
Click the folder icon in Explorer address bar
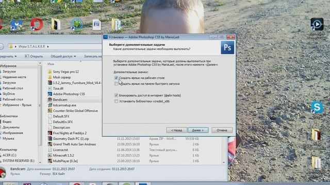pos(11,46)
